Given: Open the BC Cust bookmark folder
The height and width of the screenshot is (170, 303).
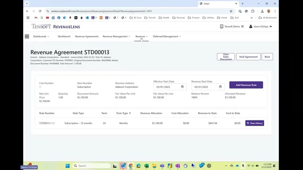Looking at the screenshot, I should coord(135,17).
